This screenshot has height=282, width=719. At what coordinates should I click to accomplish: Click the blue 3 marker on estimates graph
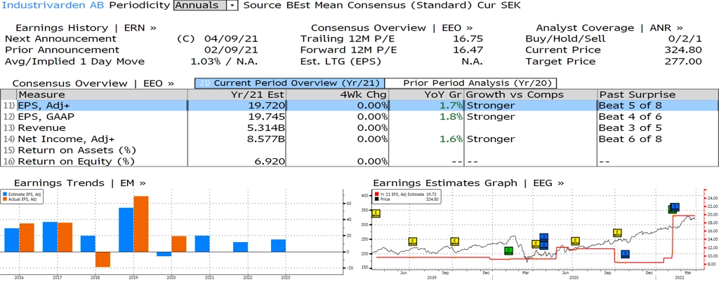[544, 237]
